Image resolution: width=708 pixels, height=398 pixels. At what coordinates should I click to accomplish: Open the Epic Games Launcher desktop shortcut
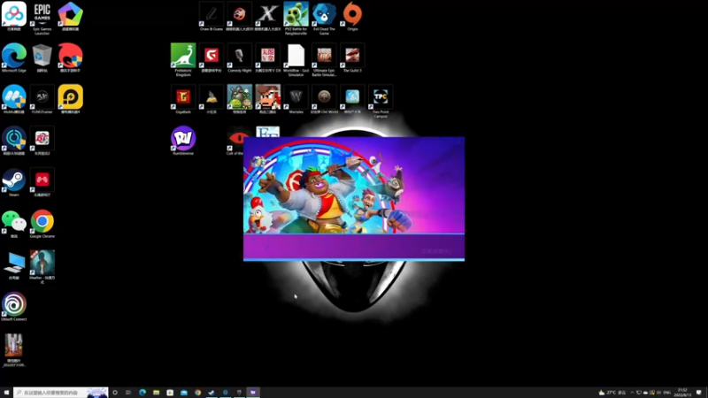point(42,17)
